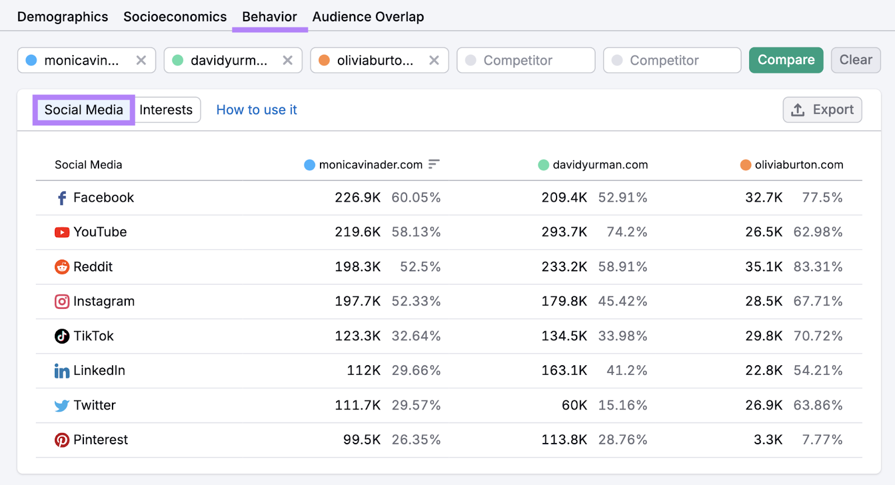Click the 226.9K Facebook value
The image size is (895, 485).
pos(358,197)
